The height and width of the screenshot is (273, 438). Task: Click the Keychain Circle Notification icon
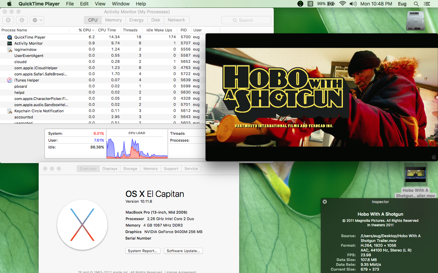click(x=10, y=111)
